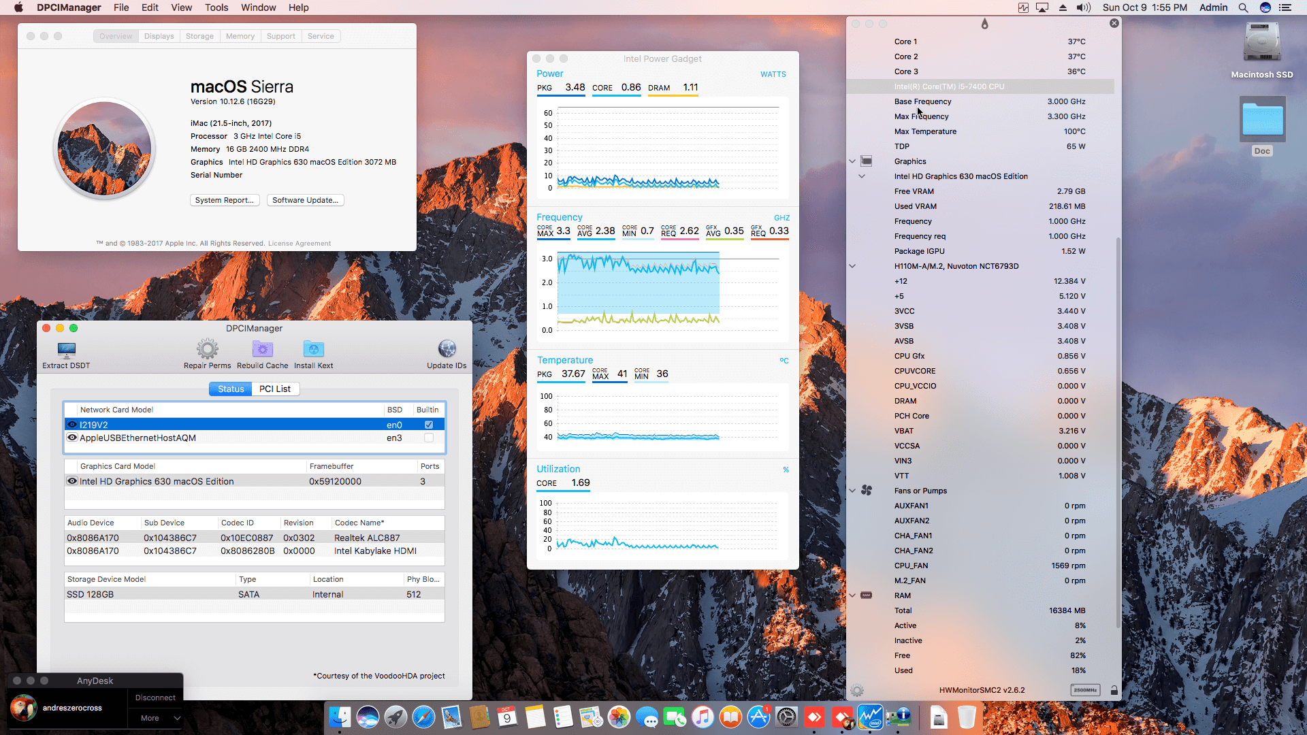Open Safari from the dock
Viewport: 1307px width, 735px height.
pyautogui.click(x=423, y=717)
